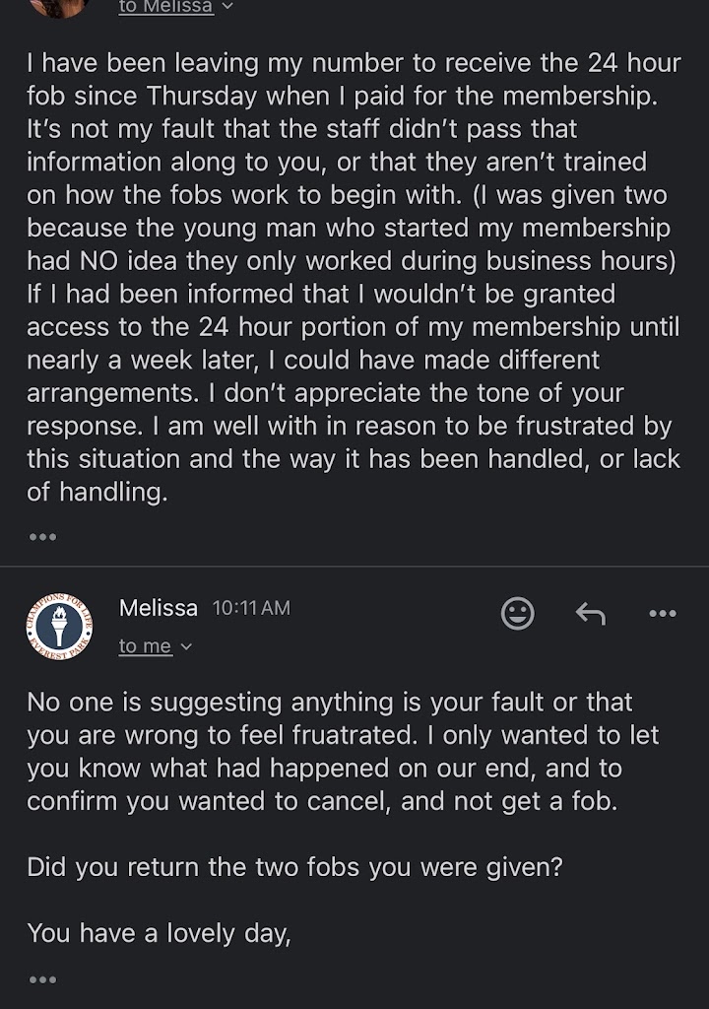Click the chevron next to 'to me'
Screen dimensions: 709x1009
(186, 647)
